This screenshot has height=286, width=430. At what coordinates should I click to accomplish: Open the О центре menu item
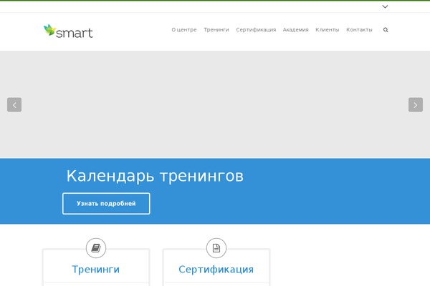pos(184,29)
